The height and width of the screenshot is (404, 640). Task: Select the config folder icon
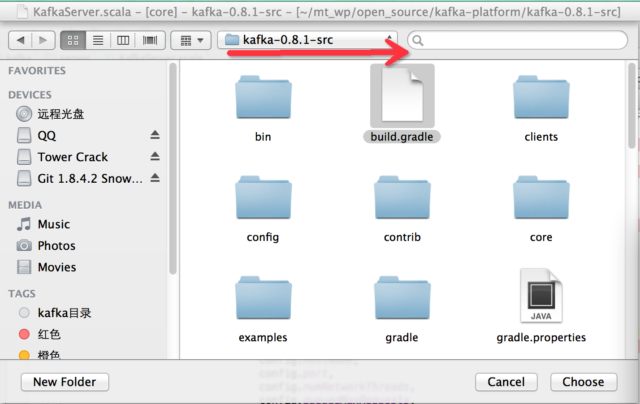[x=263, y=197]
